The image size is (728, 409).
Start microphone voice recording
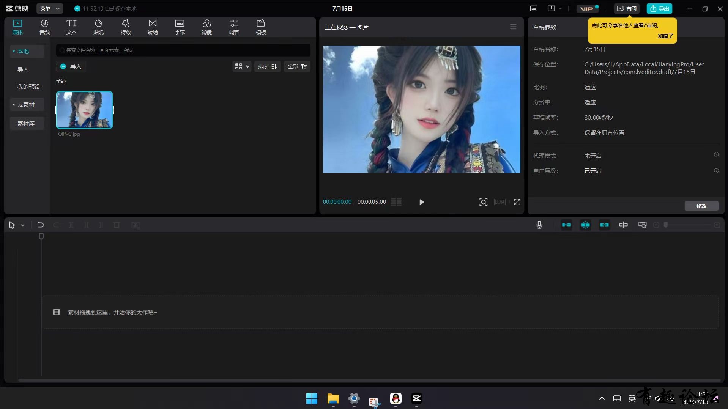coord(539,225)
